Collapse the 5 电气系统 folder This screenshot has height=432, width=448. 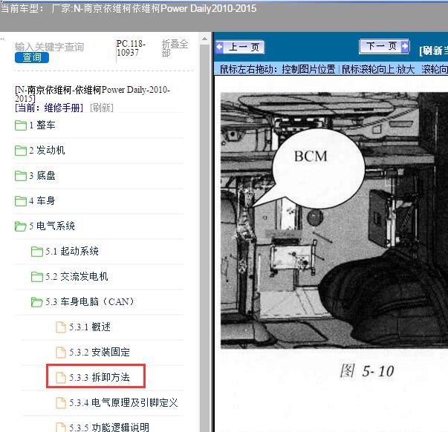click(21, 226)
